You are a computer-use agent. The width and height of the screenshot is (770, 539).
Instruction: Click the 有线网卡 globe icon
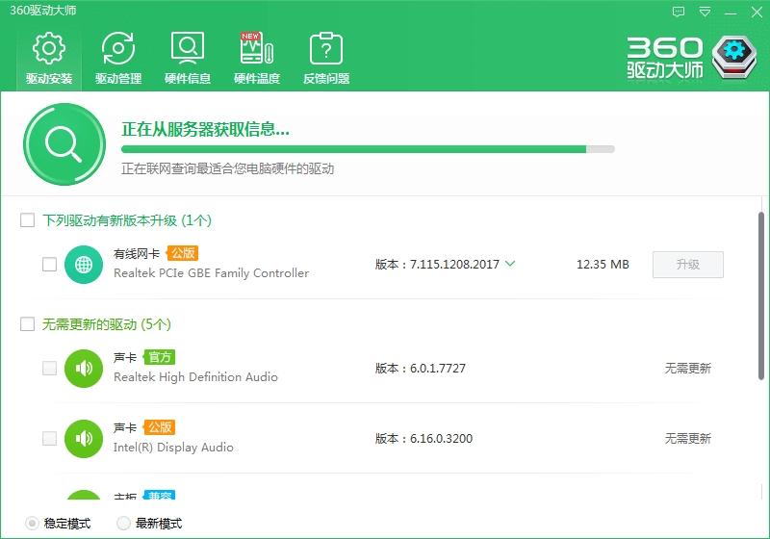point(84,264)
